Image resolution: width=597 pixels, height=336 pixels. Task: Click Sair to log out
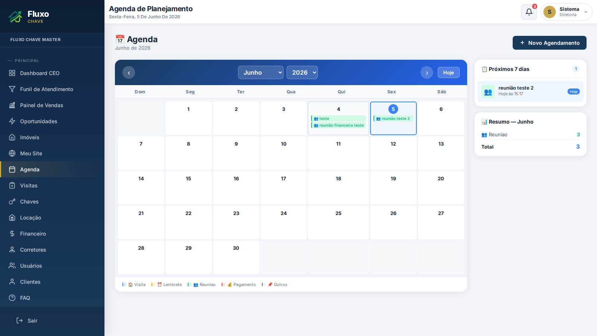pyautogui.click(x=52, y=321)
